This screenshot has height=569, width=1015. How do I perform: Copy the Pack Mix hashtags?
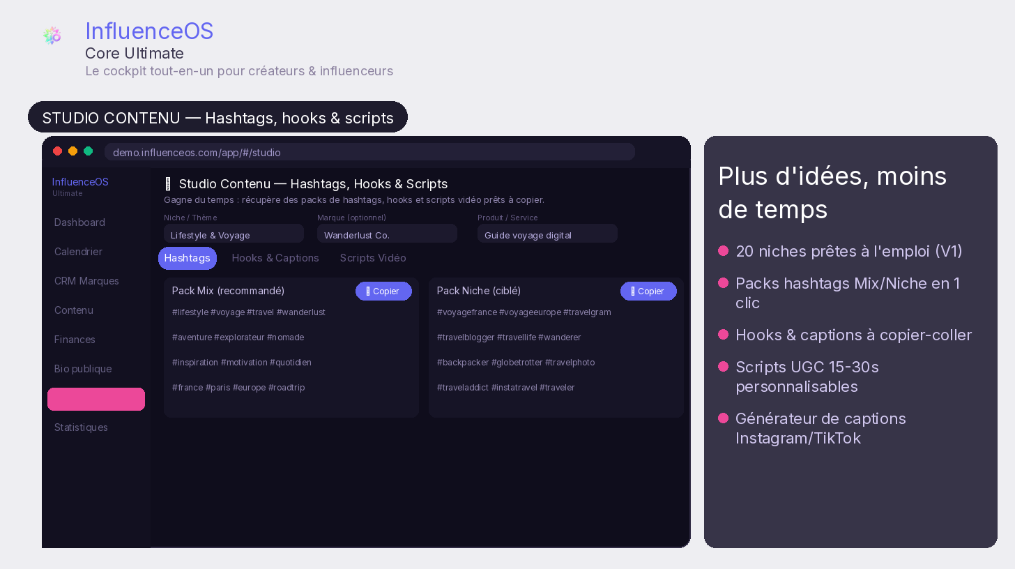(383, 291)
